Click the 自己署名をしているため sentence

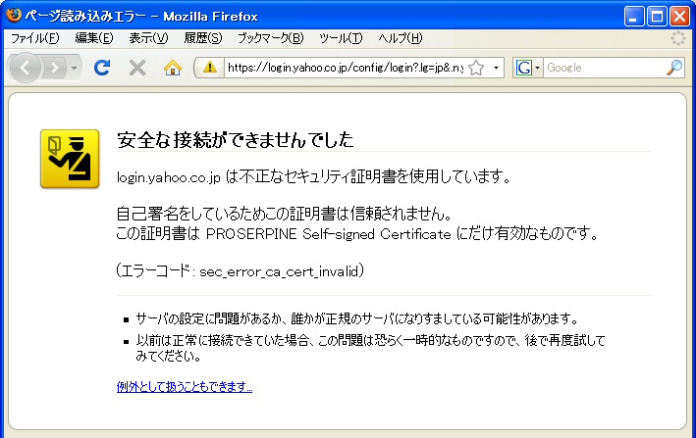pos(284,214)
